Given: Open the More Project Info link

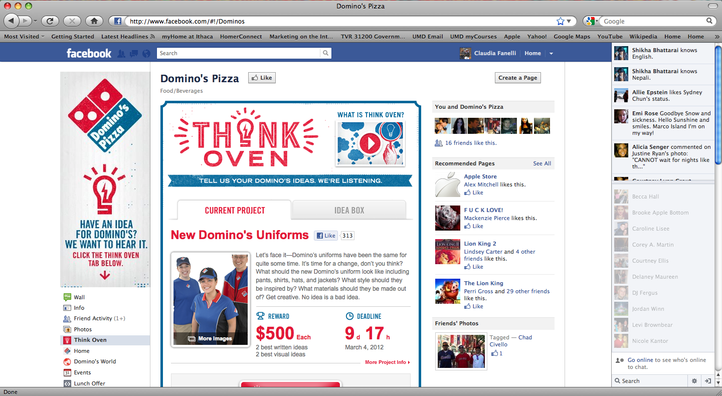Looking at the screenshot, I should tap(385, 361).
